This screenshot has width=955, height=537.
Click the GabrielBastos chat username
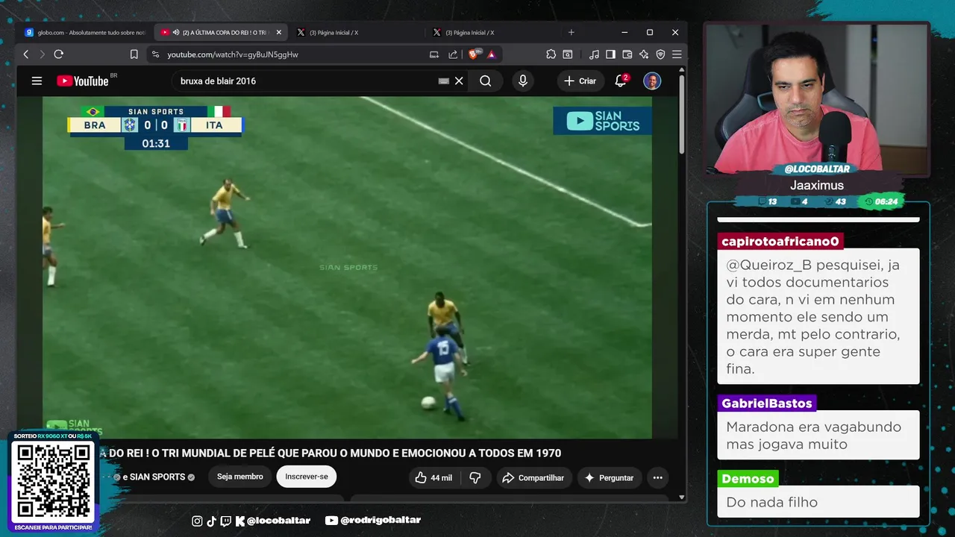766,403
